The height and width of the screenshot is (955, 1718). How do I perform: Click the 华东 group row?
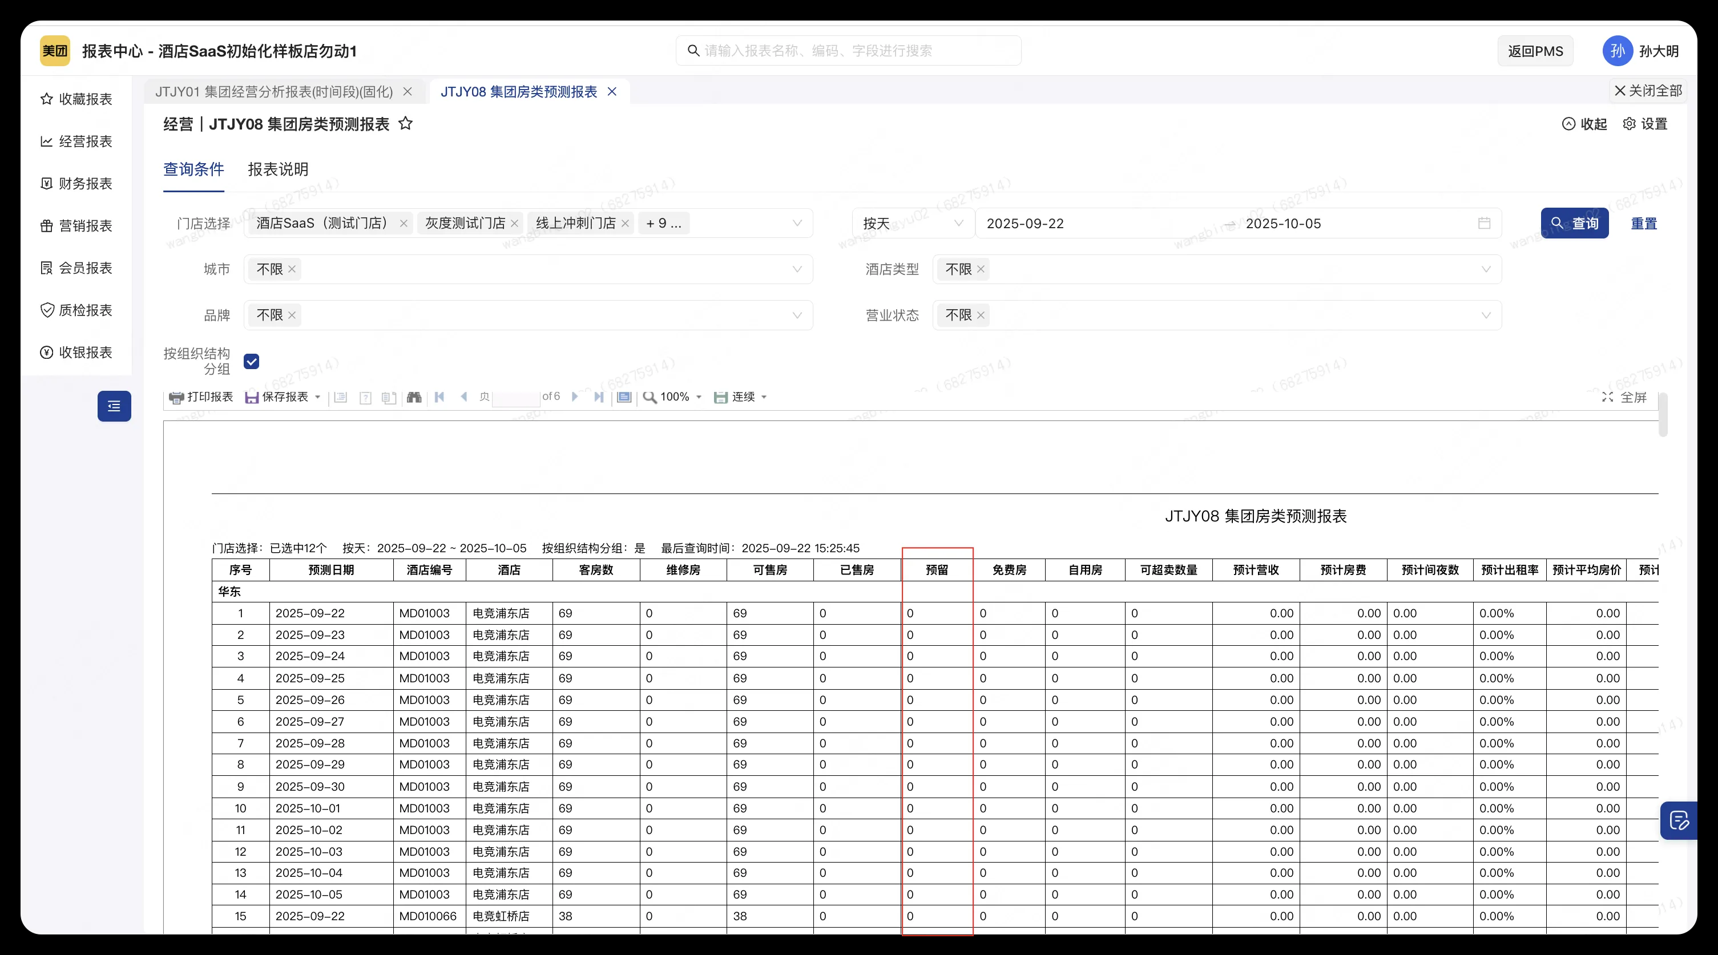935,592
